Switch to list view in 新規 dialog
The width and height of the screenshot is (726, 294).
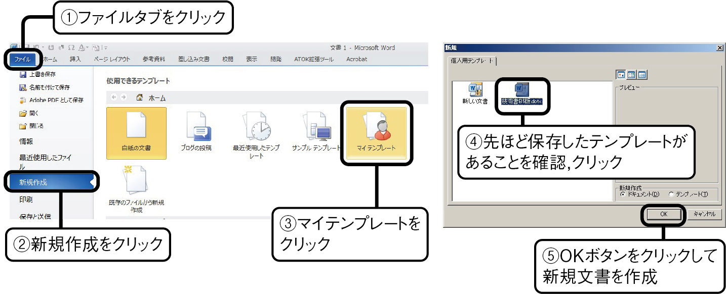click(631, 75)
